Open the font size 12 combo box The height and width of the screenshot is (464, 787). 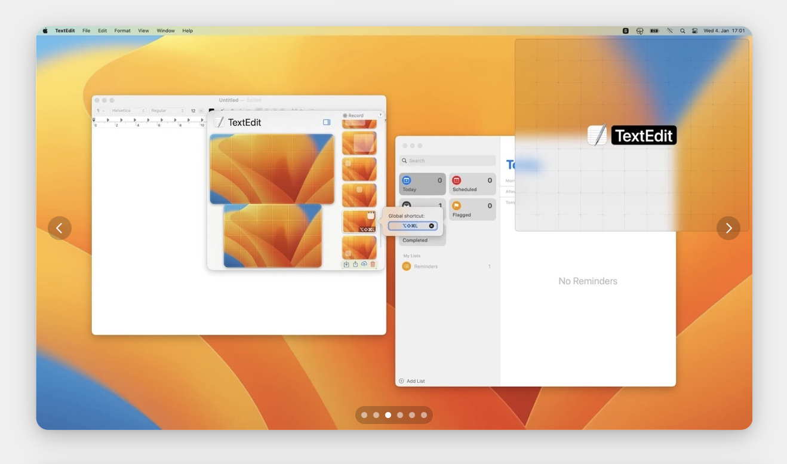196,110
